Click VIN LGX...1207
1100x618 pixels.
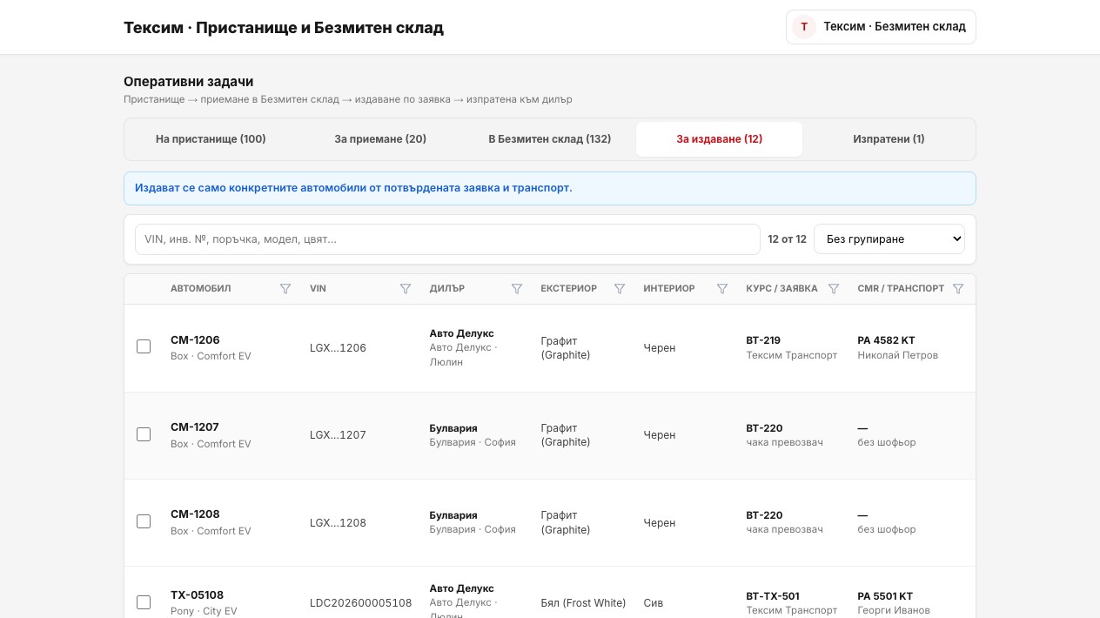pos(338,435)
